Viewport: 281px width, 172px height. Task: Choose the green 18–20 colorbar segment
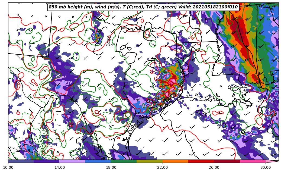(124, 161)
